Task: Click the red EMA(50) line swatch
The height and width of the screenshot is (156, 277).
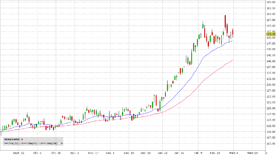Action: (25, 143)
